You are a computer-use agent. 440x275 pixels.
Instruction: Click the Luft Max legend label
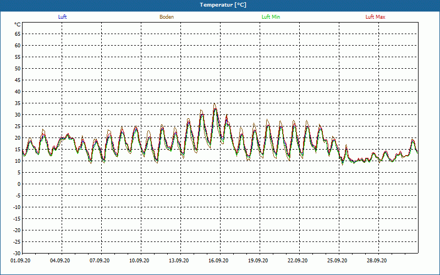375,17
